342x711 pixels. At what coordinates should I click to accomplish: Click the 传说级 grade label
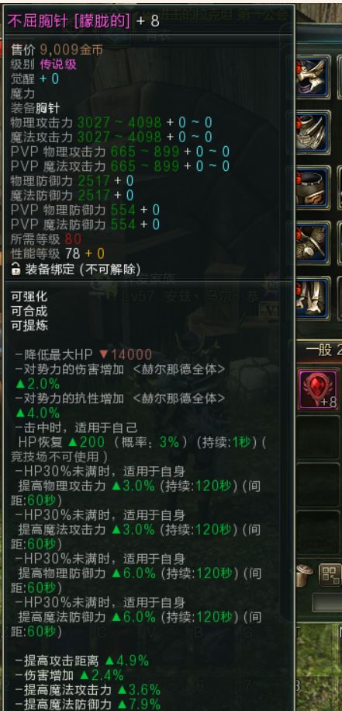pos(58,64)
